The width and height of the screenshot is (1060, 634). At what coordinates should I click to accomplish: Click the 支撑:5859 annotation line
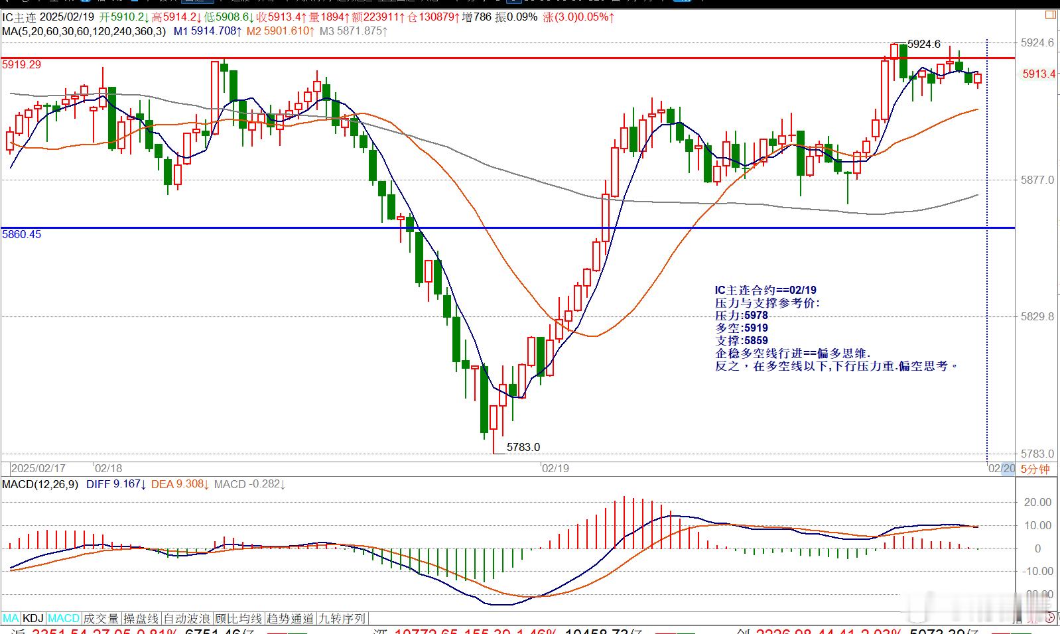click(741, 340)
